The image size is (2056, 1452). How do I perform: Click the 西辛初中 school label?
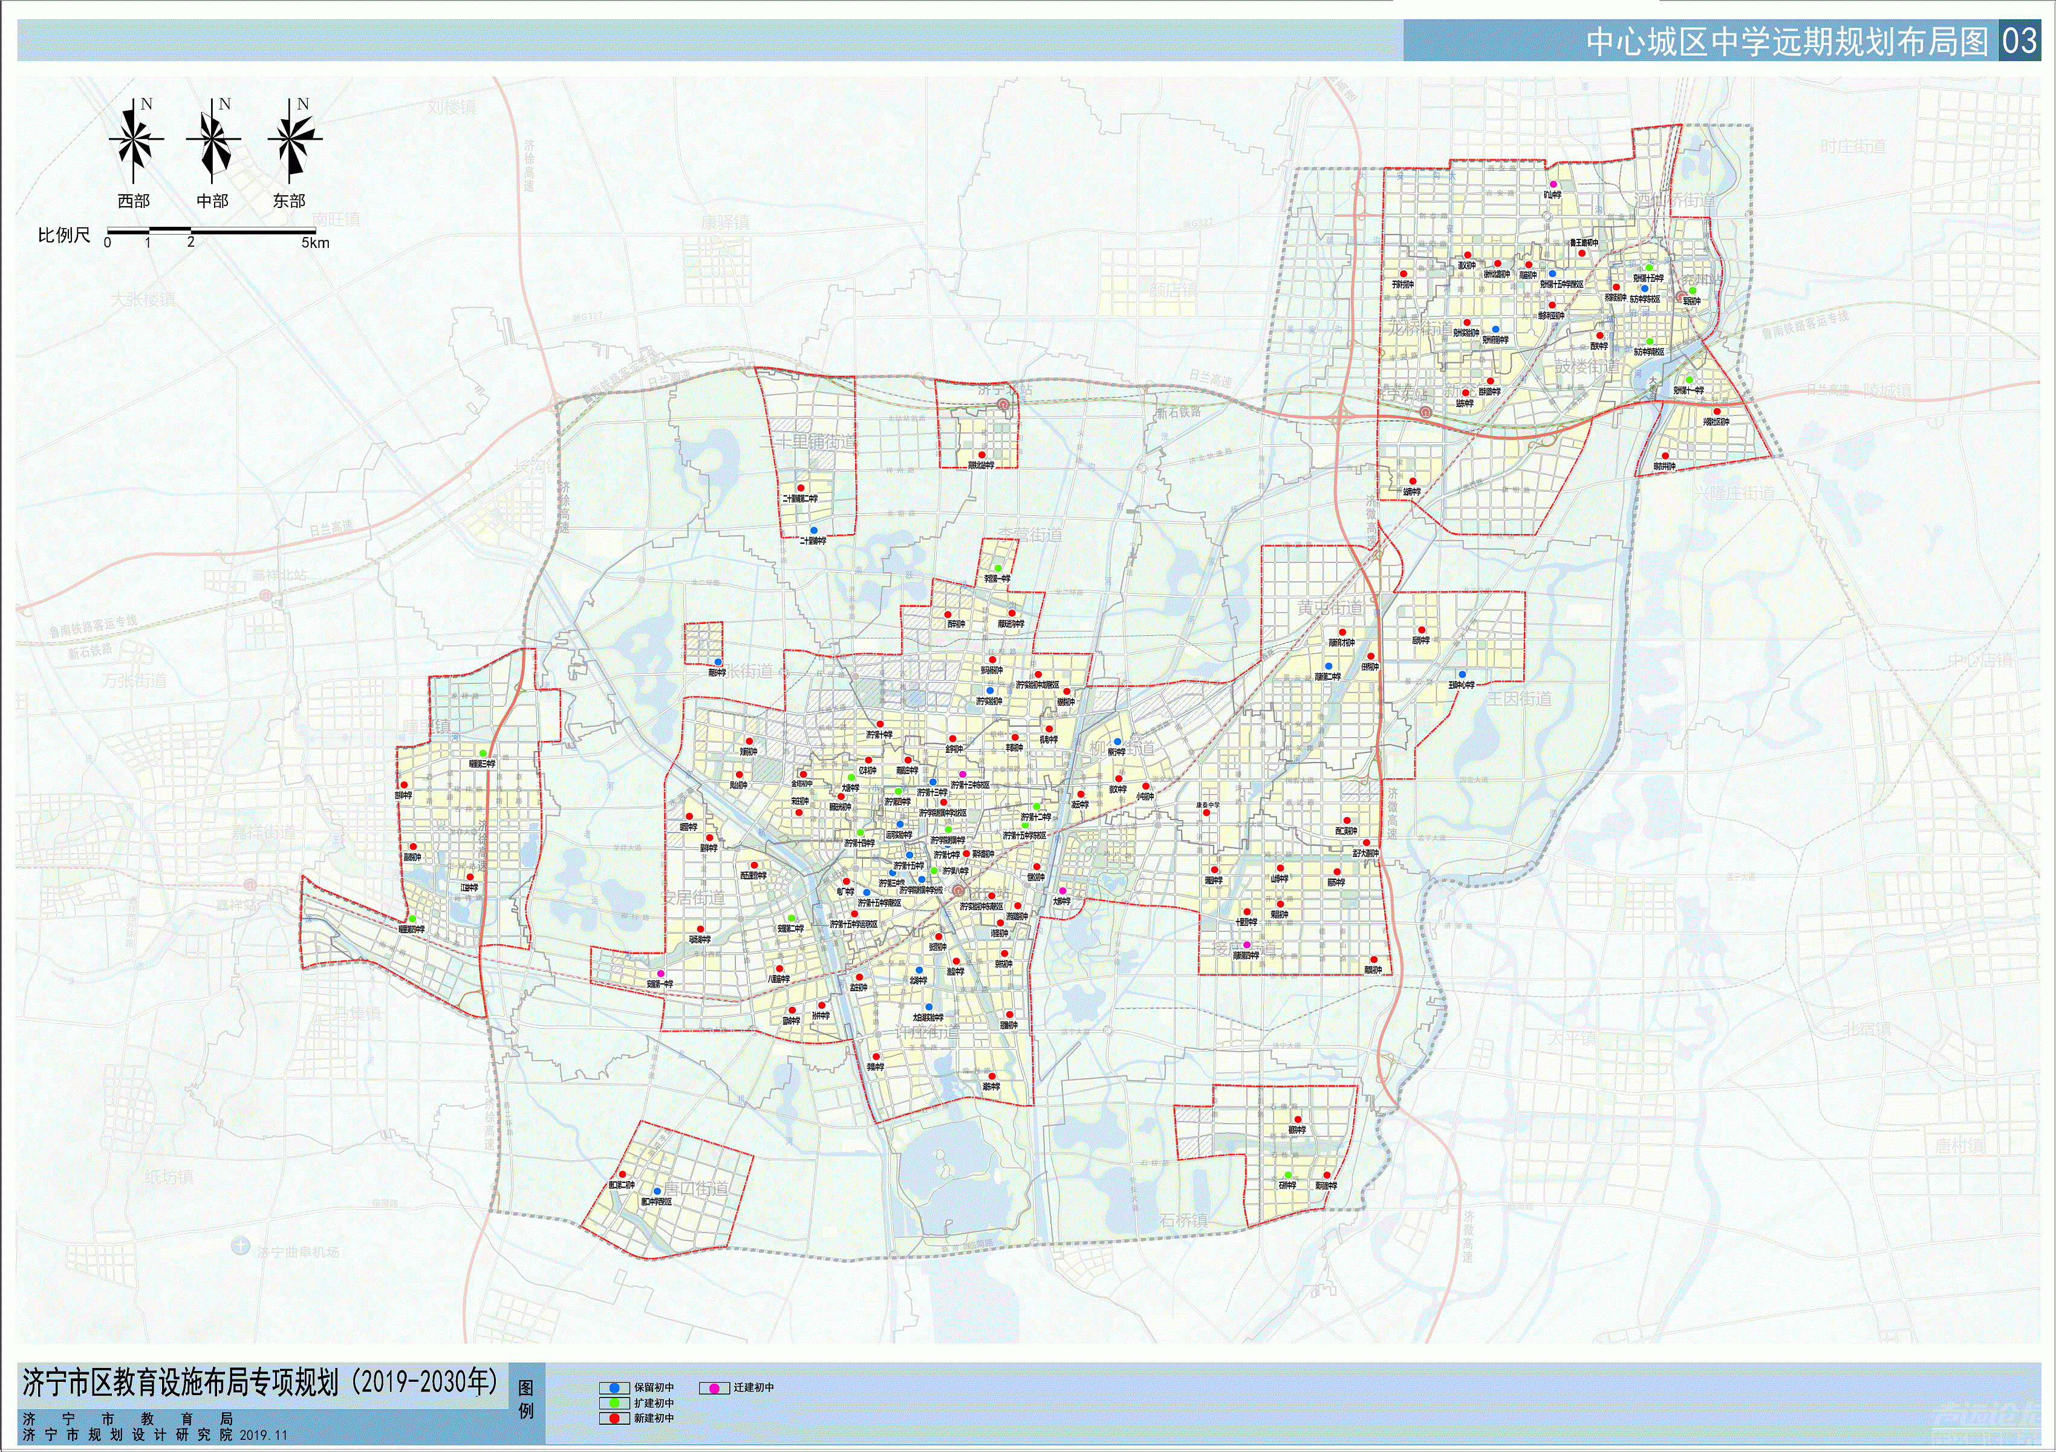tap(957, 624)
